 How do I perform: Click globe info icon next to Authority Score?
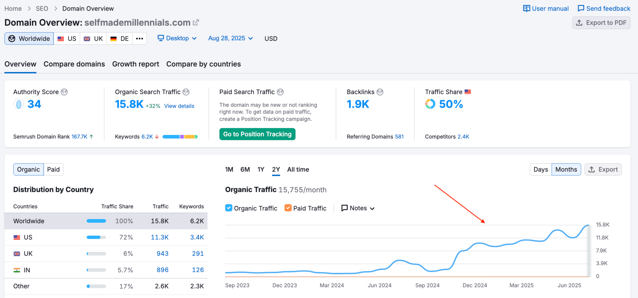pyautogui.click(x=64, y=92)
